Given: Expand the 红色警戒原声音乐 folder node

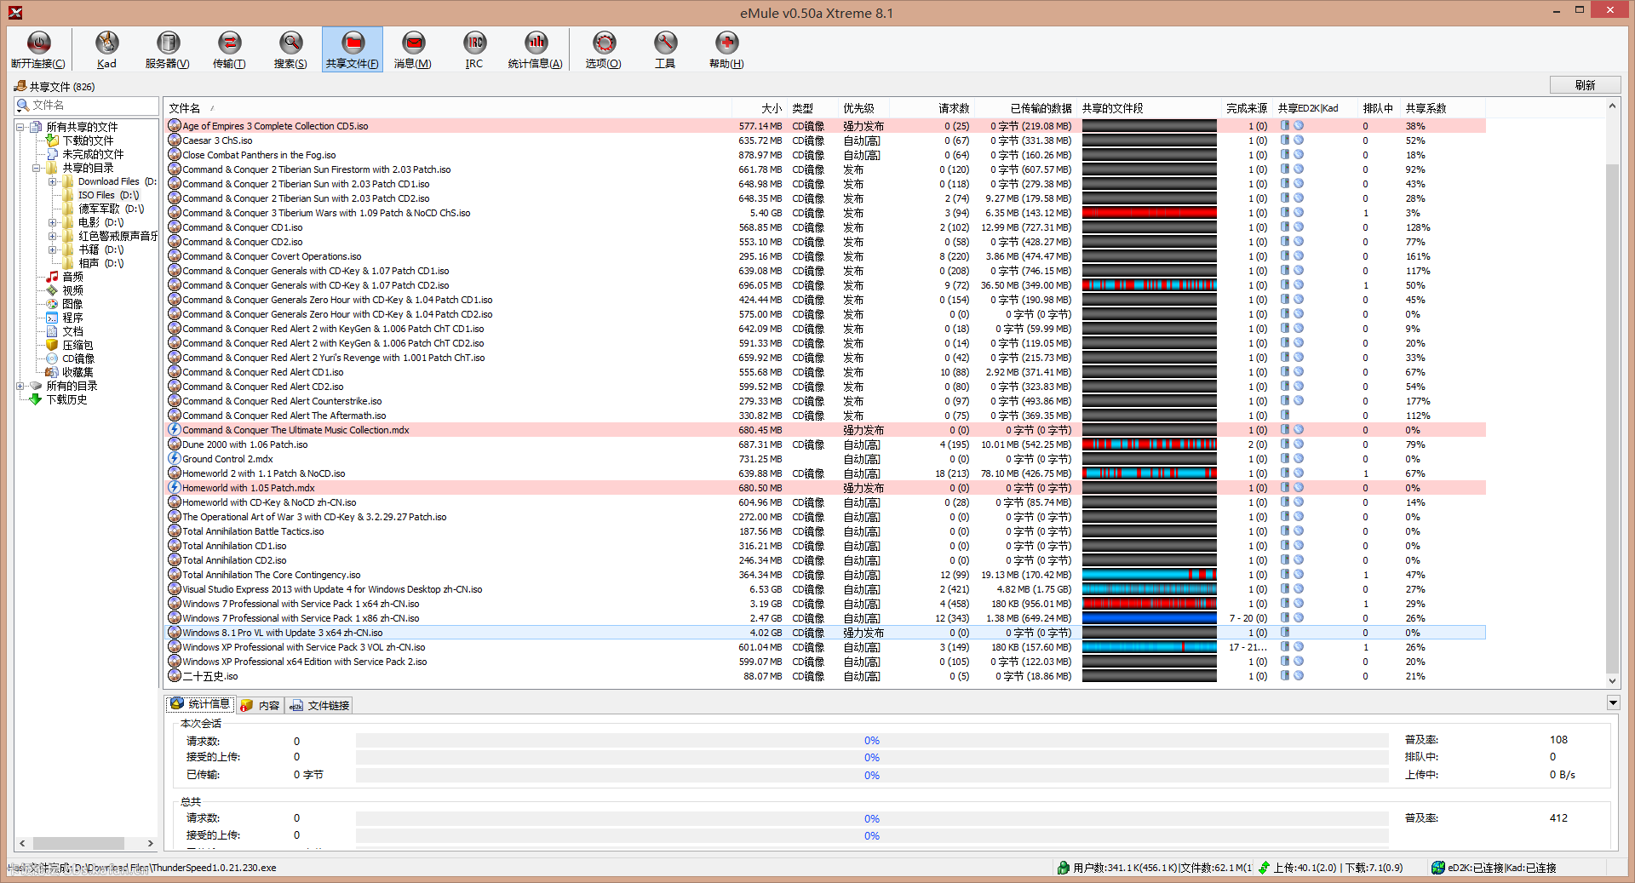Looking at the screenshot, I should (53, 236).
